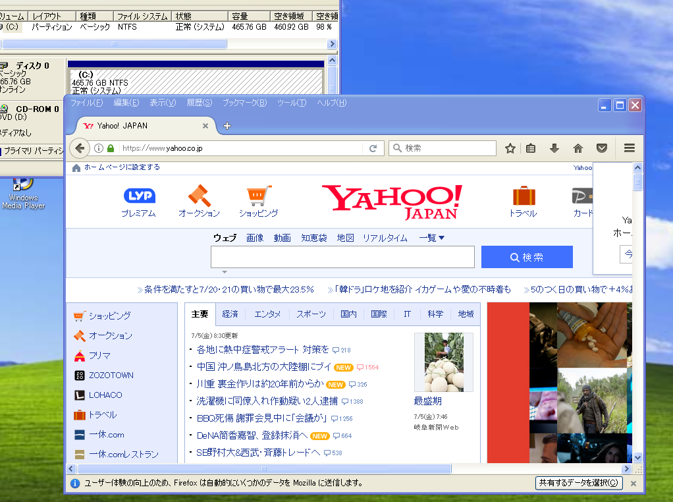
Task: Open Windows Media Player from the desktop
Action: click(22, 184)
